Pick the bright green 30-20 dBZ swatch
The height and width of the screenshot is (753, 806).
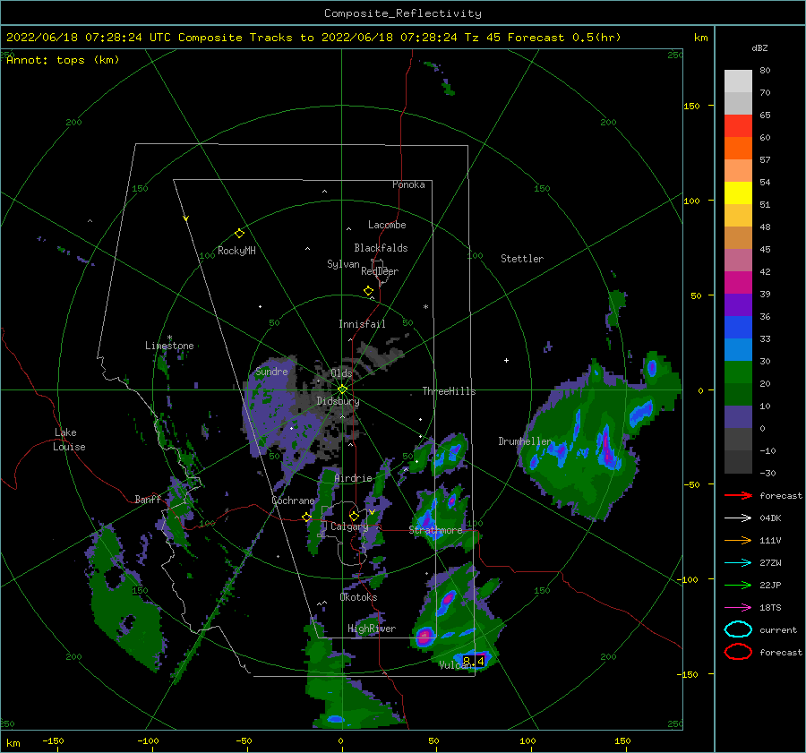point(738,372)
